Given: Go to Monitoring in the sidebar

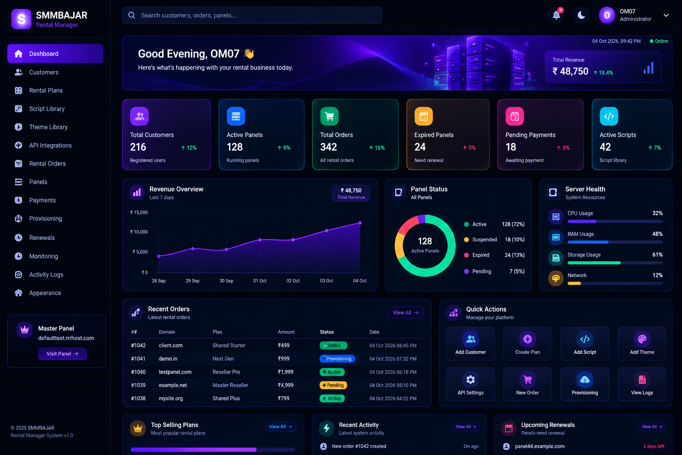Looking at the screenshot, I should tap(55, 256).
